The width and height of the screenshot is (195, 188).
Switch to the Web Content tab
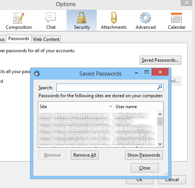pyautogui.click(x=46, y=39)
